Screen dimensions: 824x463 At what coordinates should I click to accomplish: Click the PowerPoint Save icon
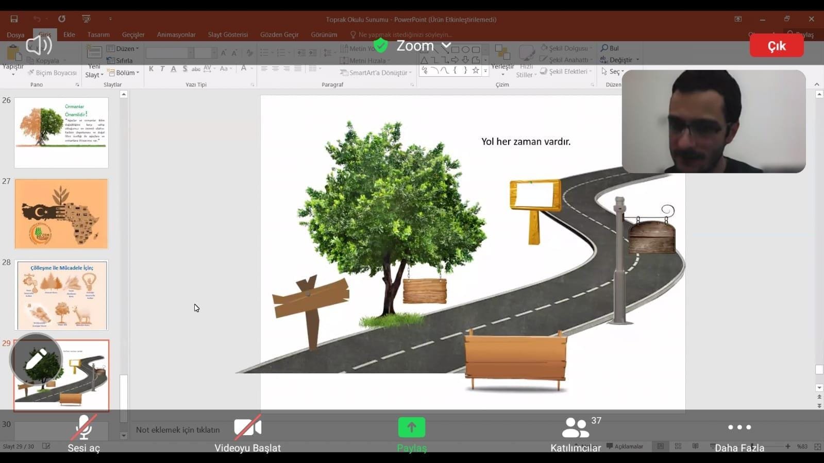pyautogui.click(x=14, y=19)
